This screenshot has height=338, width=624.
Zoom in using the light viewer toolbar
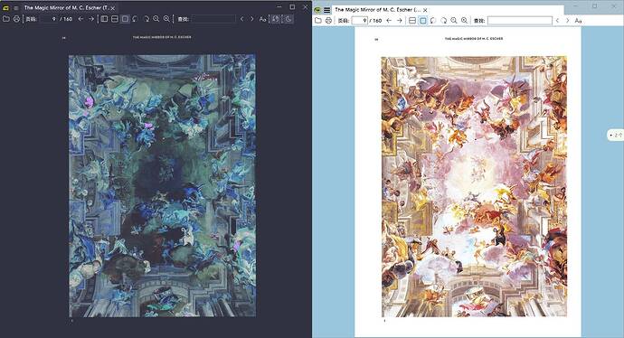point(464,20)
